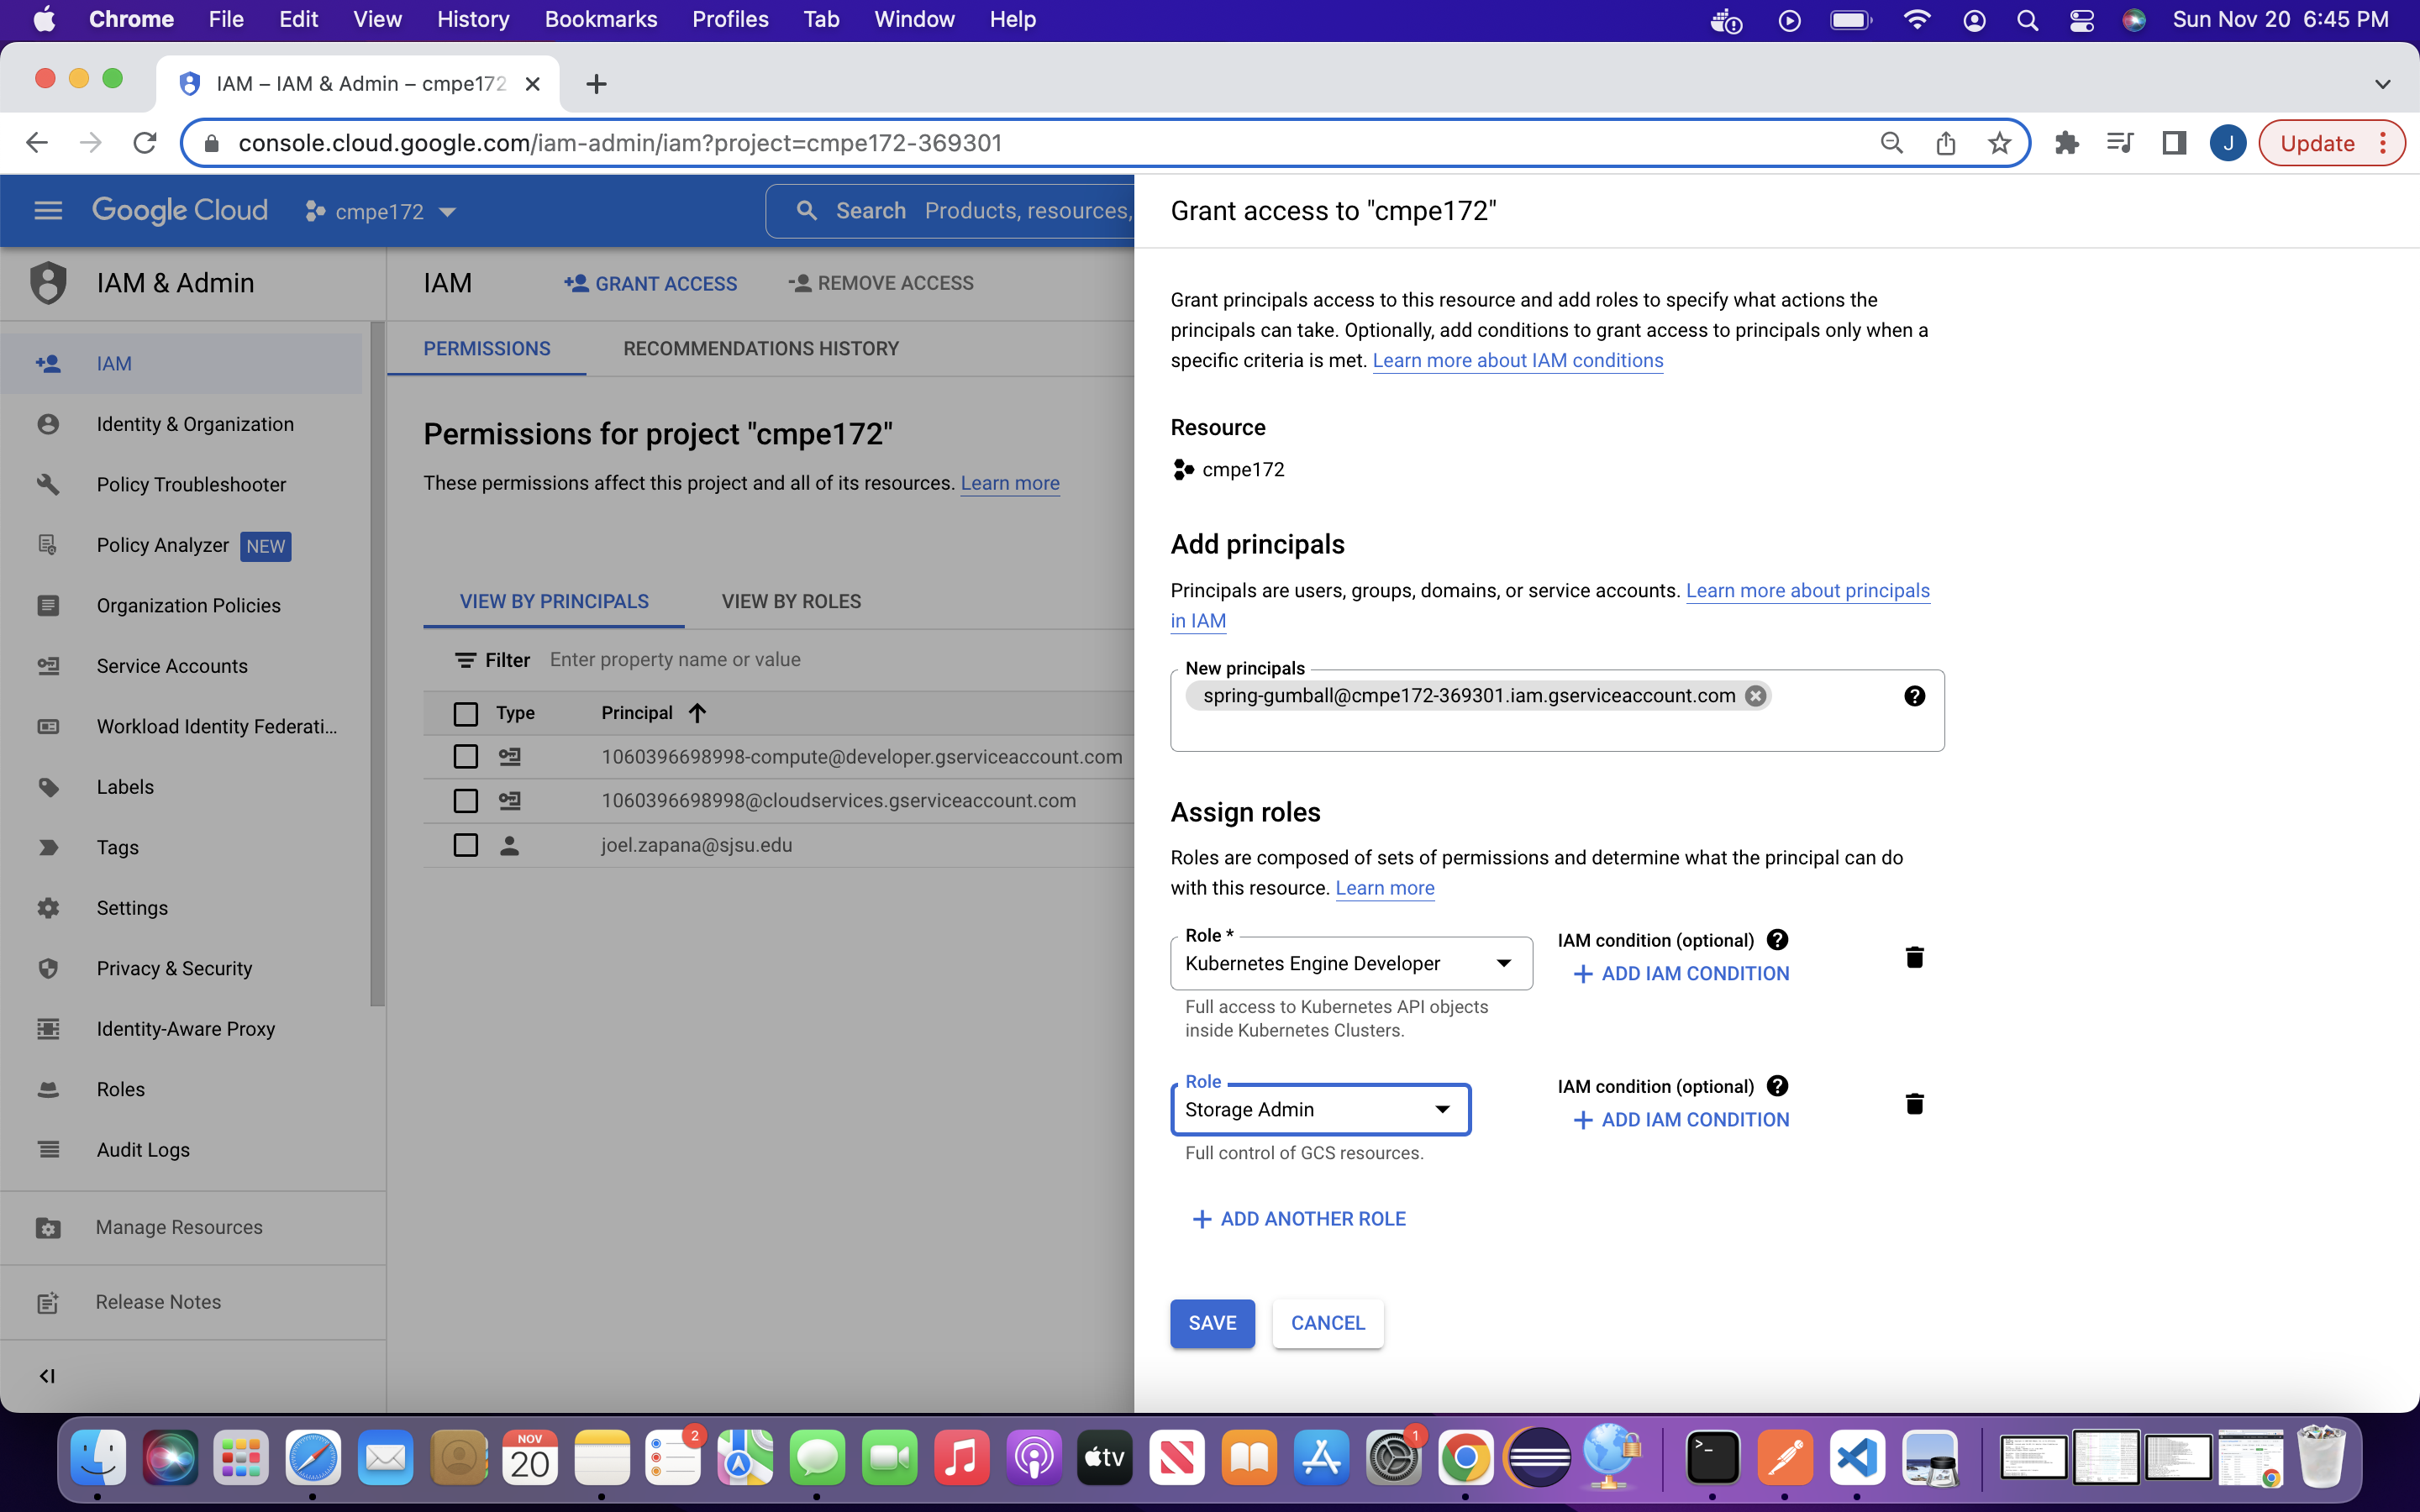Delete the Storage Admin role row
The image size is (2420, 1512).
[1914, 1104]
